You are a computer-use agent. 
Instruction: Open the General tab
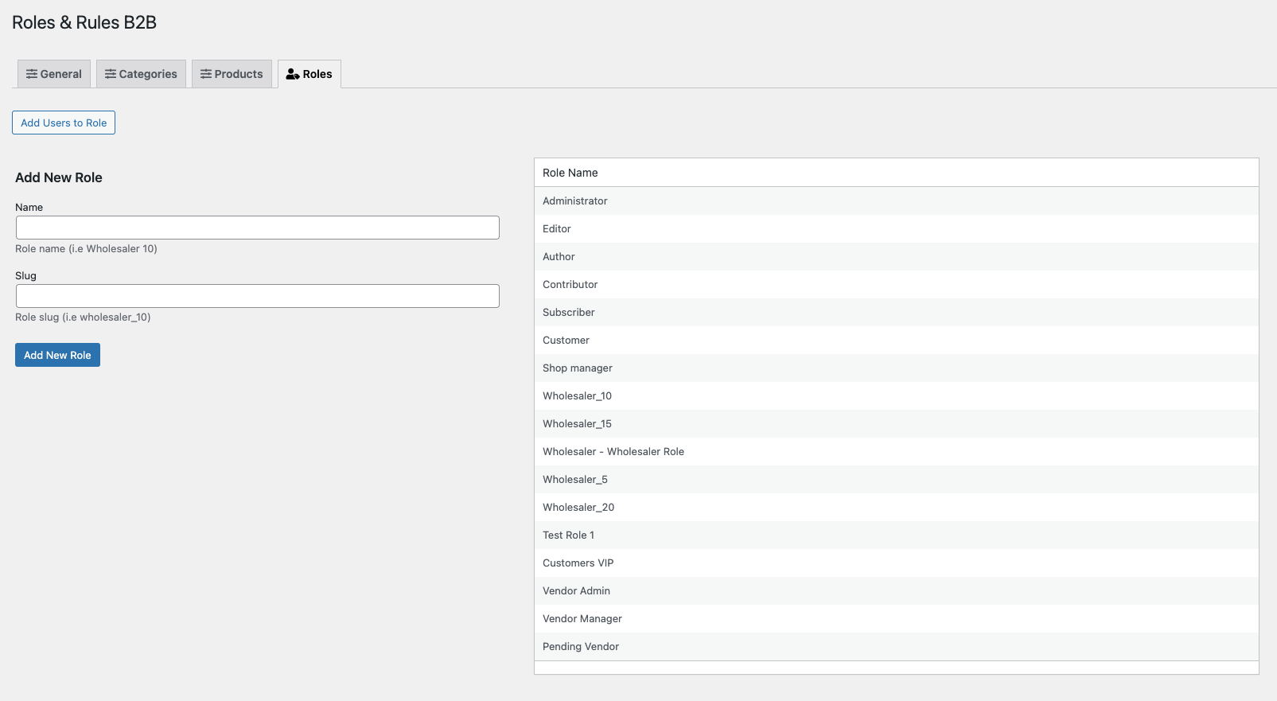click(x=54, y=74)
